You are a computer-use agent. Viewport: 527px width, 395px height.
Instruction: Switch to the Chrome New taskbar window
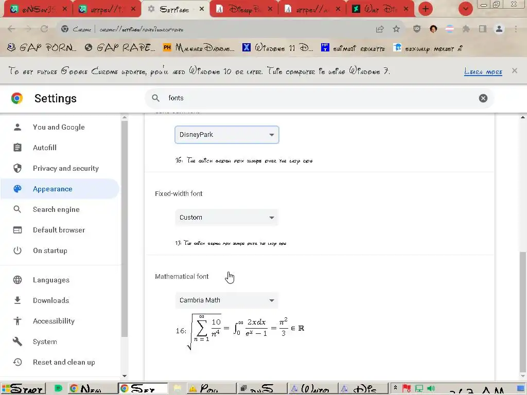click(x=92, y=389)
